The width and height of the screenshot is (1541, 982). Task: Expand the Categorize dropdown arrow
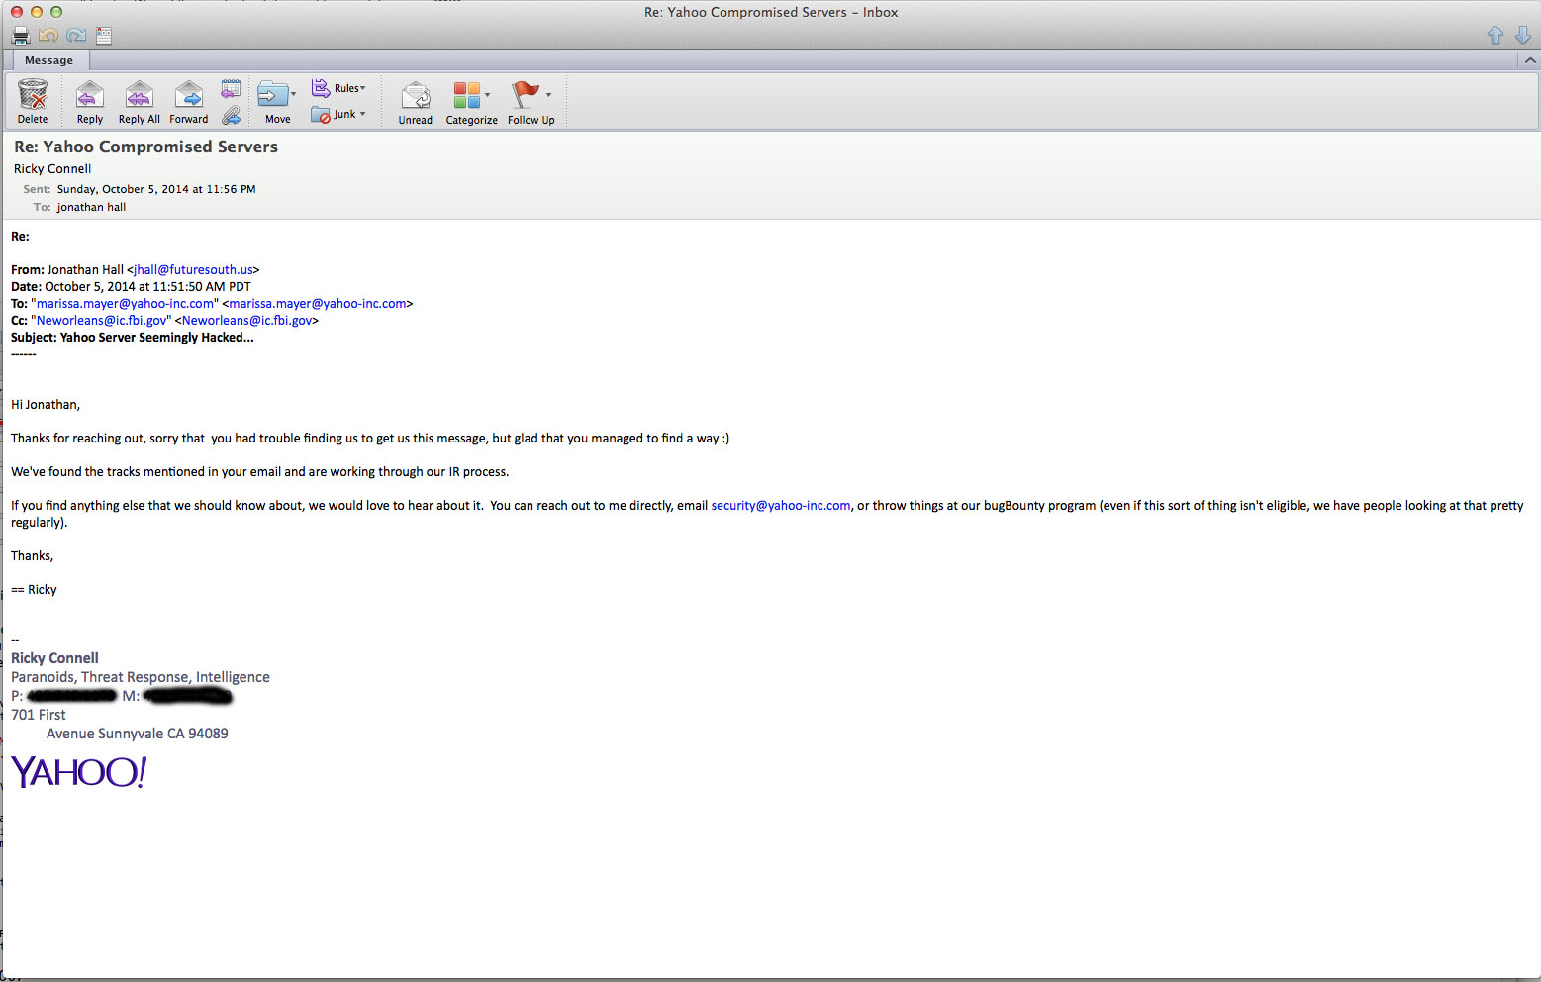point(487,95)
